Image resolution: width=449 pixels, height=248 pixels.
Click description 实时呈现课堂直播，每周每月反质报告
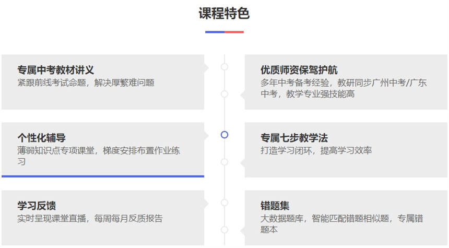(x=90, y=218)
